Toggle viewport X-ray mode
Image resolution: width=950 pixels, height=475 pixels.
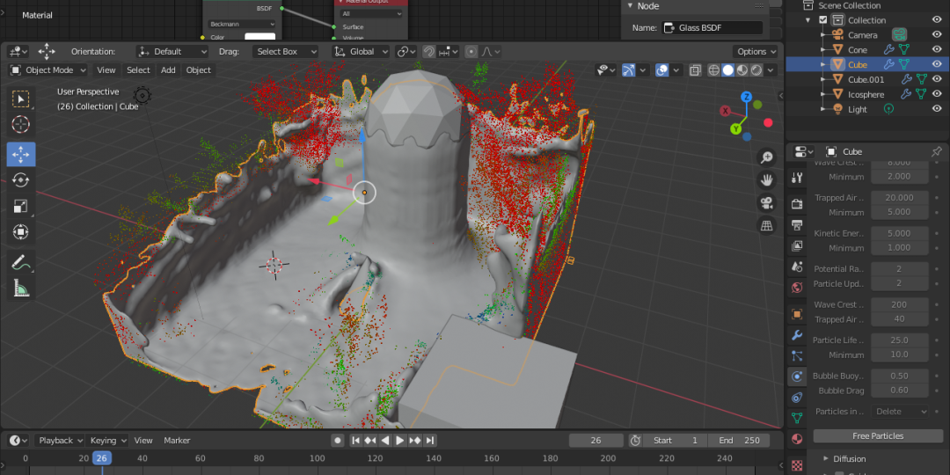coord(695,70)
